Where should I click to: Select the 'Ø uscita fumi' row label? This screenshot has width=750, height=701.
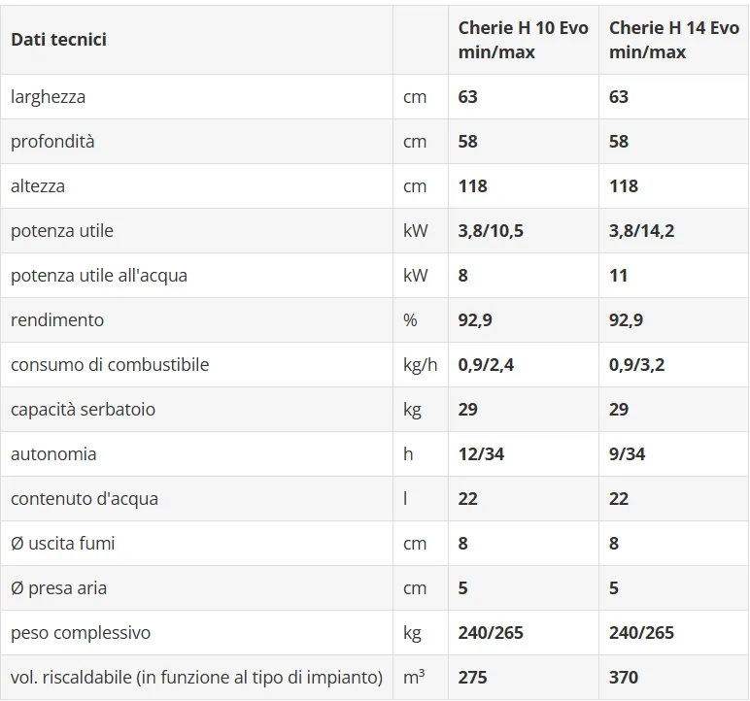(x=62, y=544)
